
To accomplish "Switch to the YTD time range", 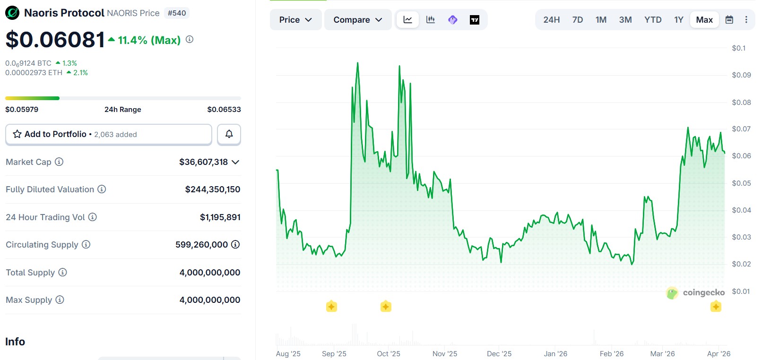I will coord(652,20).
